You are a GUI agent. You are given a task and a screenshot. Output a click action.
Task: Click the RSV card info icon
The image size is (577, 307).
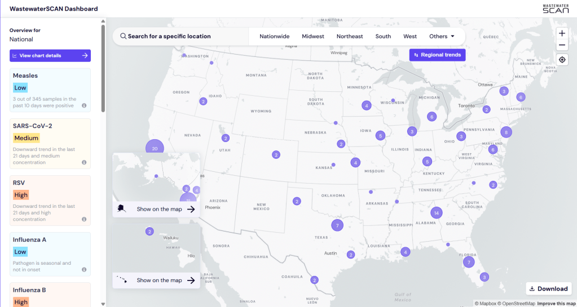(84, 219)
